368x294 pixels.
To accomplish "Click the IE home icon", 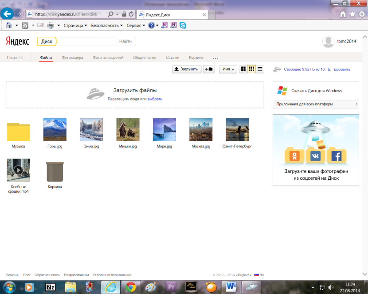I will click(x=343, y=14).
